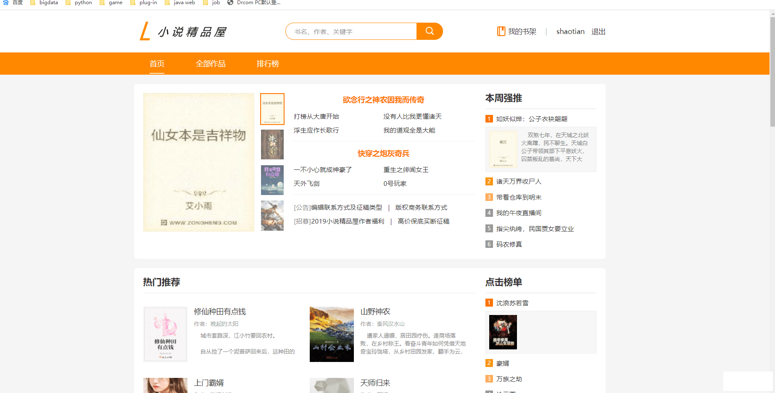This screenshot has width=775, height=393.
Task: Click the 退出 logout link
Action: (598, 31)
